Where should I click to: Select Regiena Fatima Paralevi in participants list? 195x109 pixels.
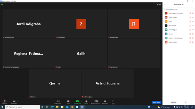(x=179, y=38)
